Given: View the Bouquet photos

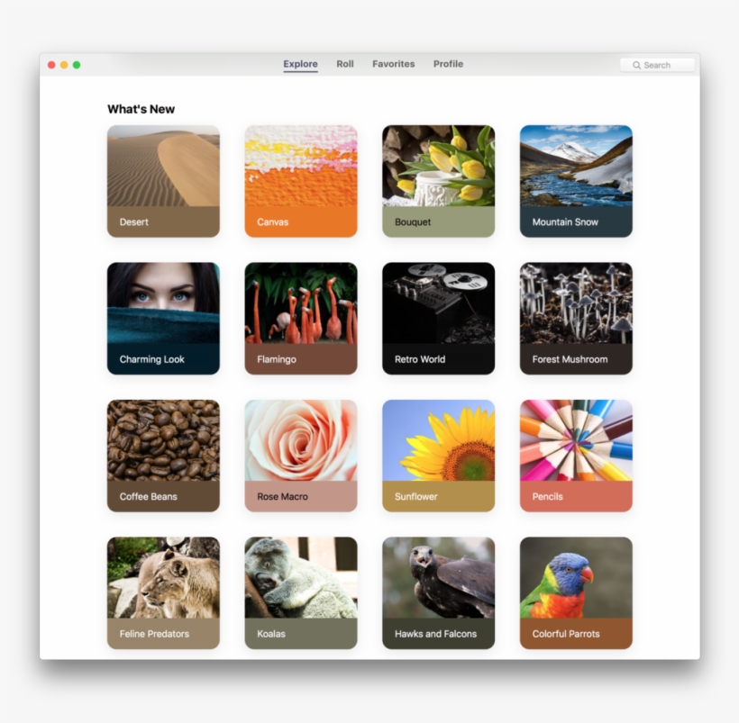Looking at the screenshot, I should pos(438,179).
